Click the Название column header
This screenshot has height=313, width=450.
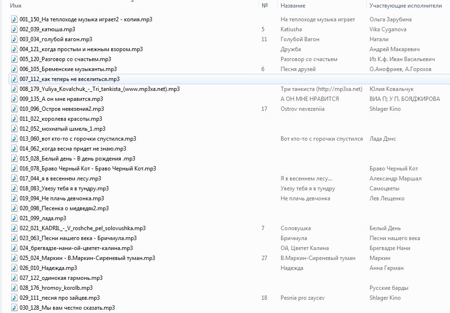292,6
